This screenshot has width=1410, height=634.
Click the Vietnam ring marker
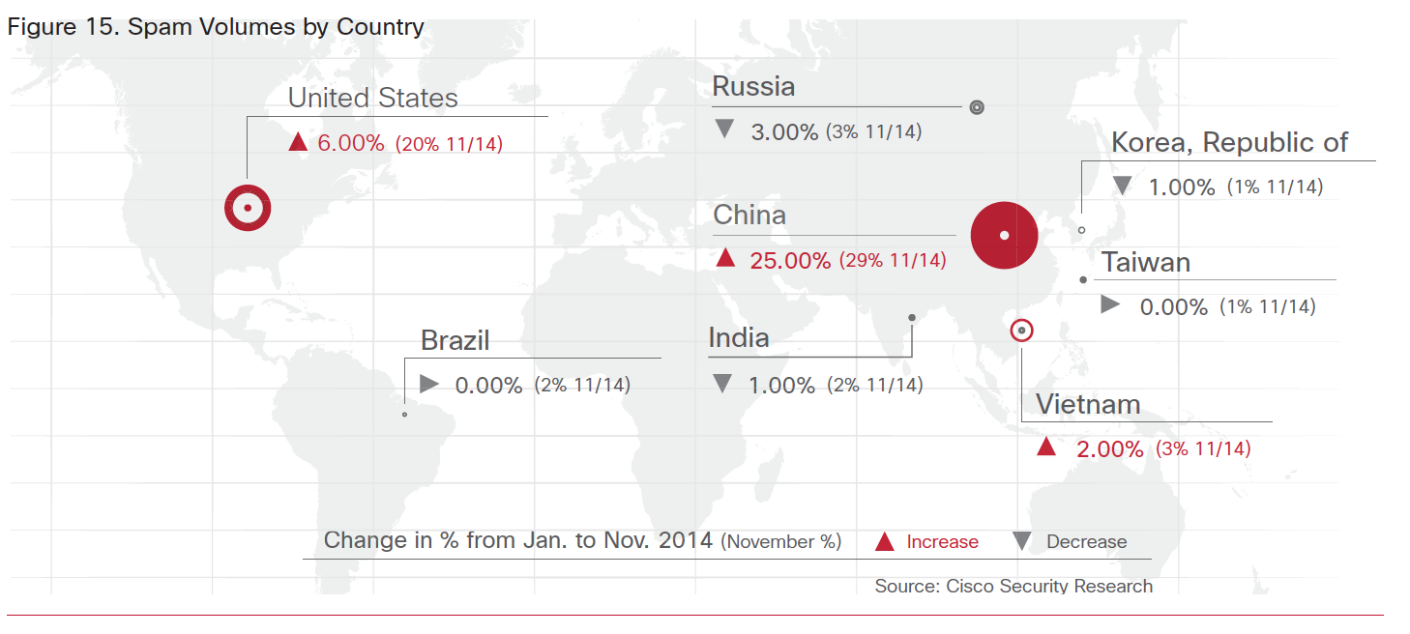[x=1021, y=331]
